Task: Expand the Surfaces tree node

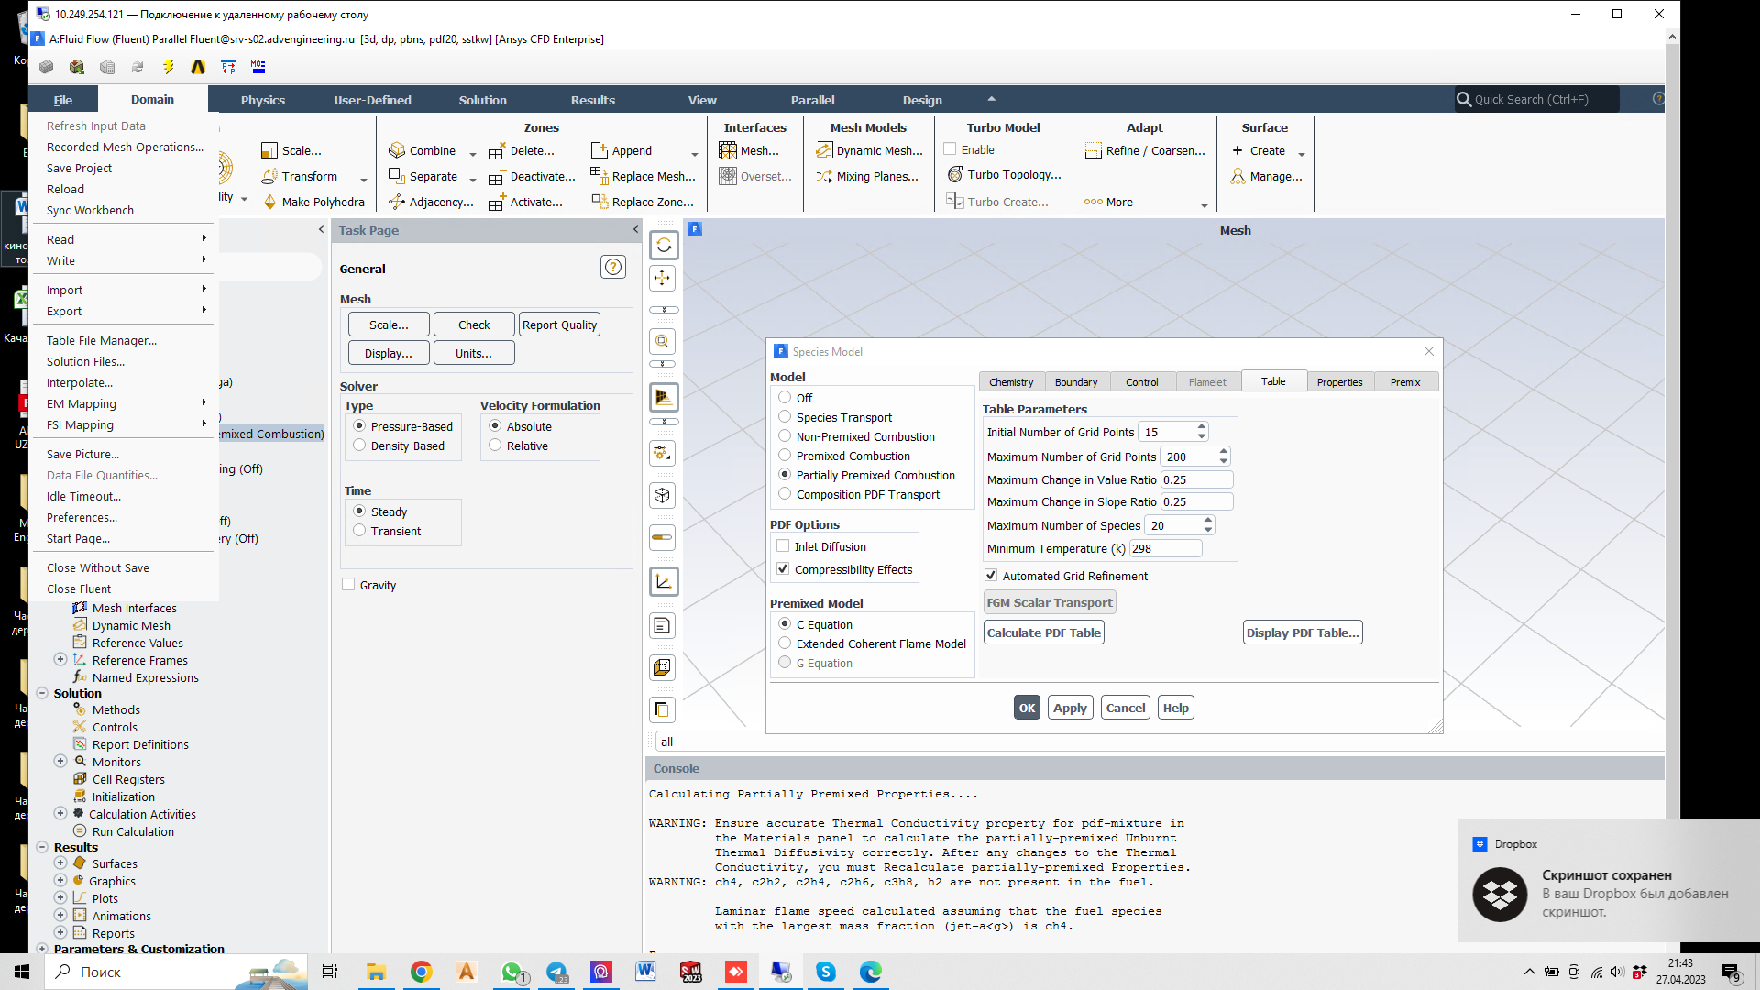Action: tap(60, 863)
